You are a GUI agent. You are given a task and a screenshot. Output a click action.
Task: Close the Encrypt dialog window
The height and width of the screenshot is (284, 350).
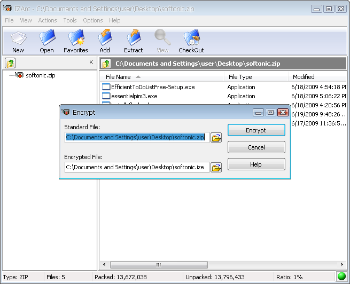(x=283, y=112)
